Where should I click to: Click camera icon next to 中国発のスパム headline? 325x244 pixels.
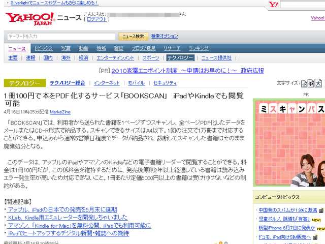(321, 210)
